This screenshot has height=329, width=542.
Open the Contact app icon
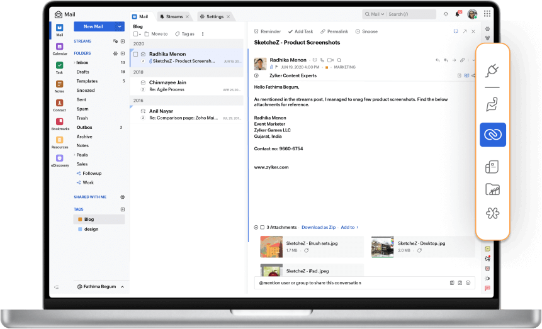click(x=59, y=103)
